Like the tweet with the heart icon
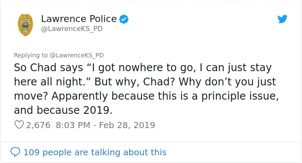The height and width of the screenshot is (163, 302). coord(19,125)
